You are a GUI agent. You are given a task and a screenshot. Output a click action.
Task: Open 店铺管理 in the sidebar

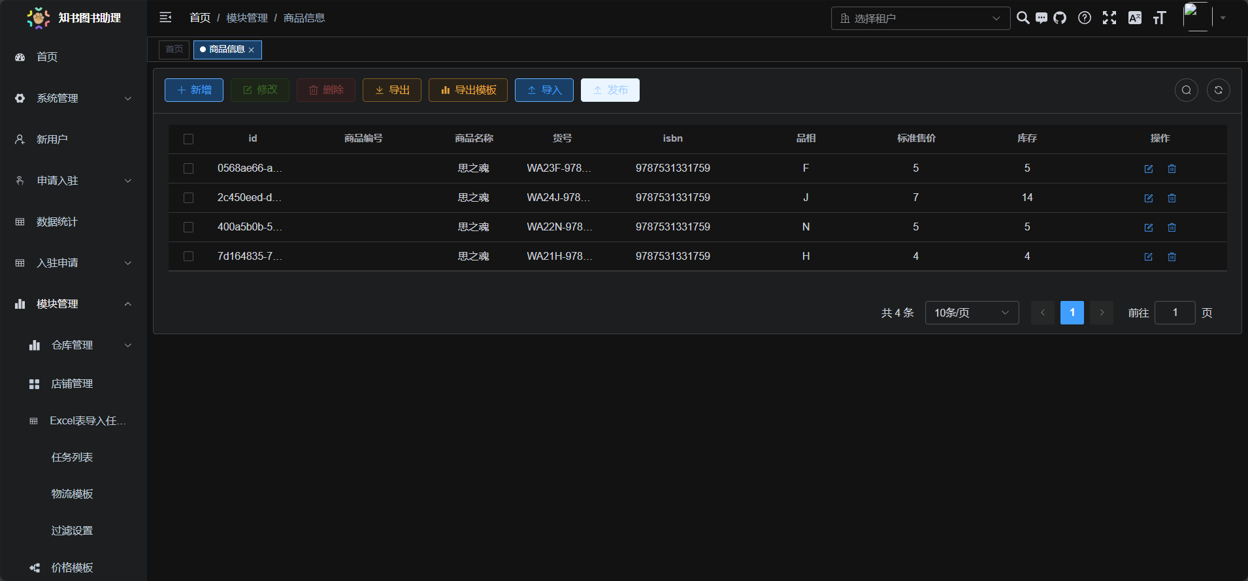(72, 384)
